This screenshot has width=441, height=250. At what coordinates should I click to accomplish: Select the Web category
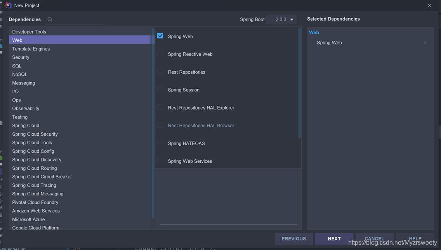tap(80, 40)
